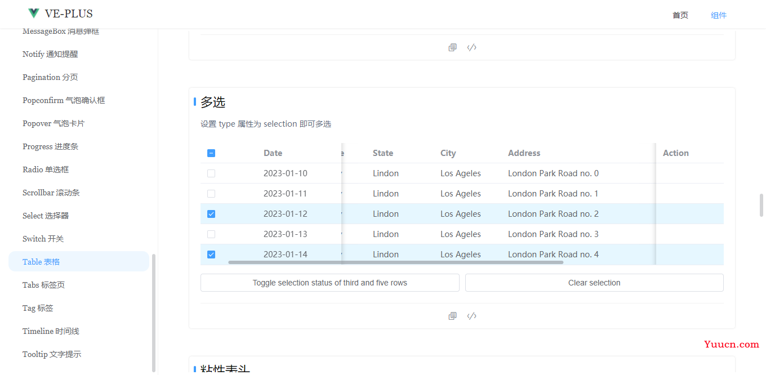Click London Park Road no. 4 cell
Screen dimensions: 766x375
(554, 255)
